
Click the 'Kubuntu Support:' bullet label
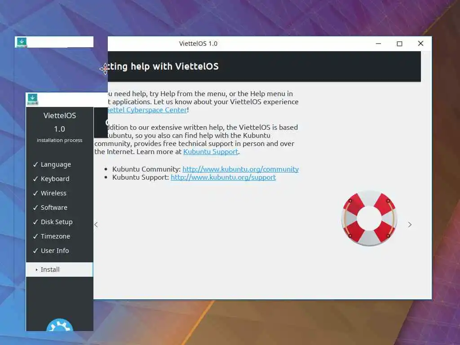tap(141, 177)
